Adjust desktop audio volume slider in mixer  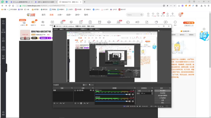point(112,101)
